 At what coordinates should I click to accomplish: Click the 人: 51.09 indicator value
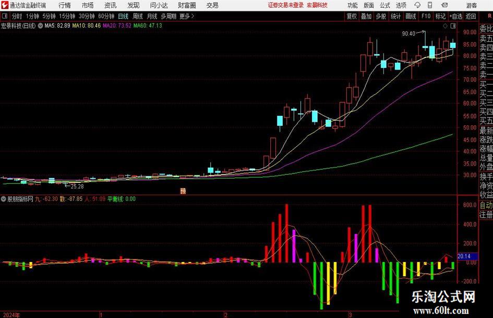[94, 199]
